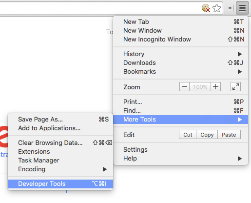This screenshot has height=203, width=251.
Task: Click the Copy button in Edit row
Action: click(207, 135)
